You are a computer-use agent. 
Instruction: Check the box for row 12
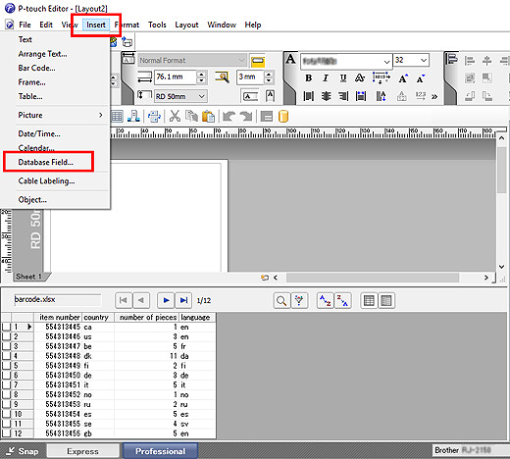(x=6, y=433)
